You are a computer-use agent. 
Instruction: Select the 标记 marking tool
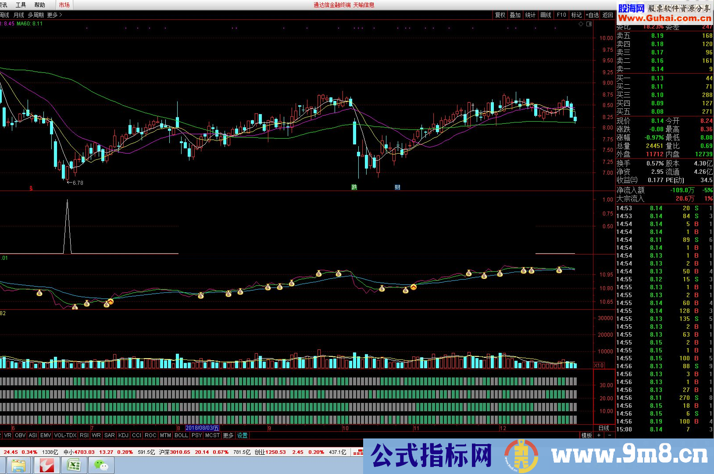click(x=576, y=14)
